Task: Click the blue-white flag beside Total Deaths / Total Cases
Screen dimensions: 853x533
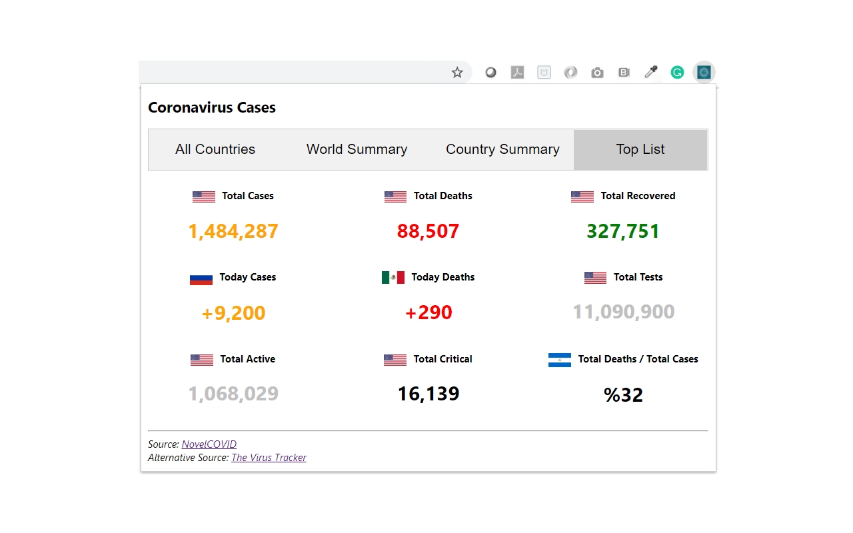Action: click(x=560, y=360)
